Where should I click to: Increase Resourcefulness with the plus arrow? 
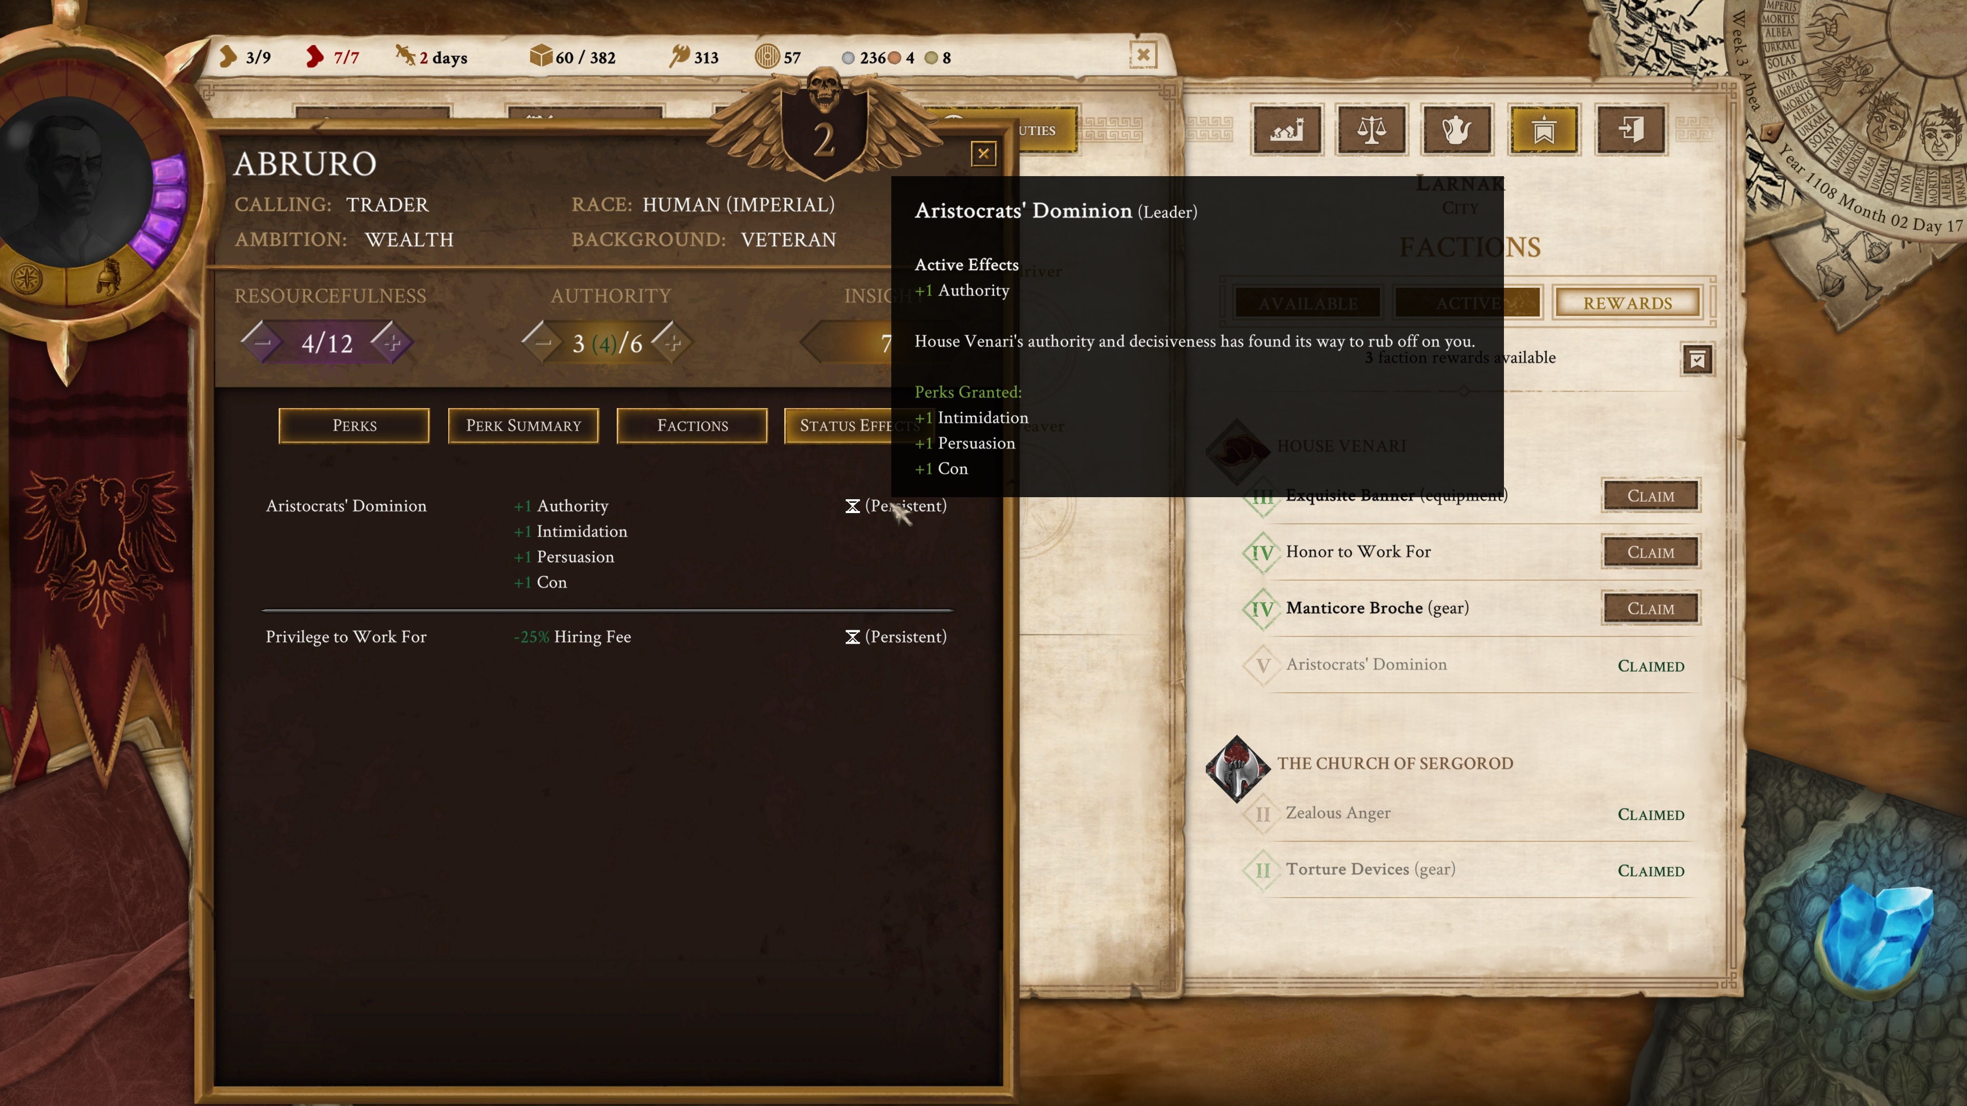pyautogui.click(x=392, y=343)
